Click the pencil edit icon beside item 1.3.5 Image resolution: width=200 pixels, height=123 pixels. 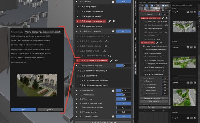(x=109, y=21)
